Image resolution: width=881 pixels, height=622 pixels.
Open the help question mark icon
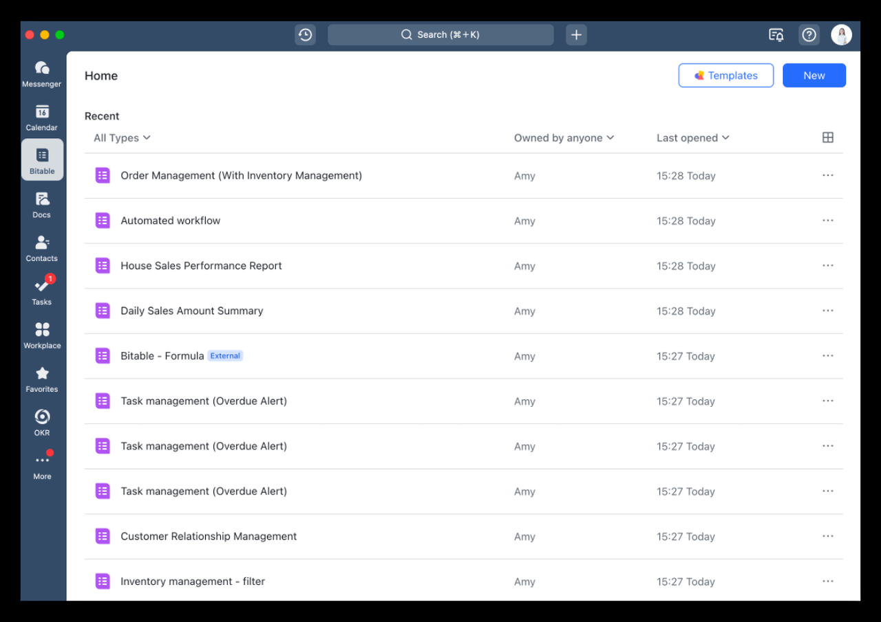(x=809, y=35)
